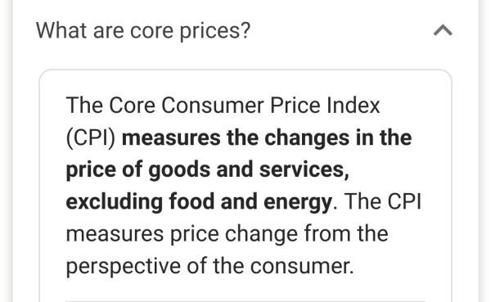Image resolution: width=491 pixels, height=302 pixels.
Task: Click bold text 'measures the changes in the'
Action: pyautogui.click(x=267, y=137)
